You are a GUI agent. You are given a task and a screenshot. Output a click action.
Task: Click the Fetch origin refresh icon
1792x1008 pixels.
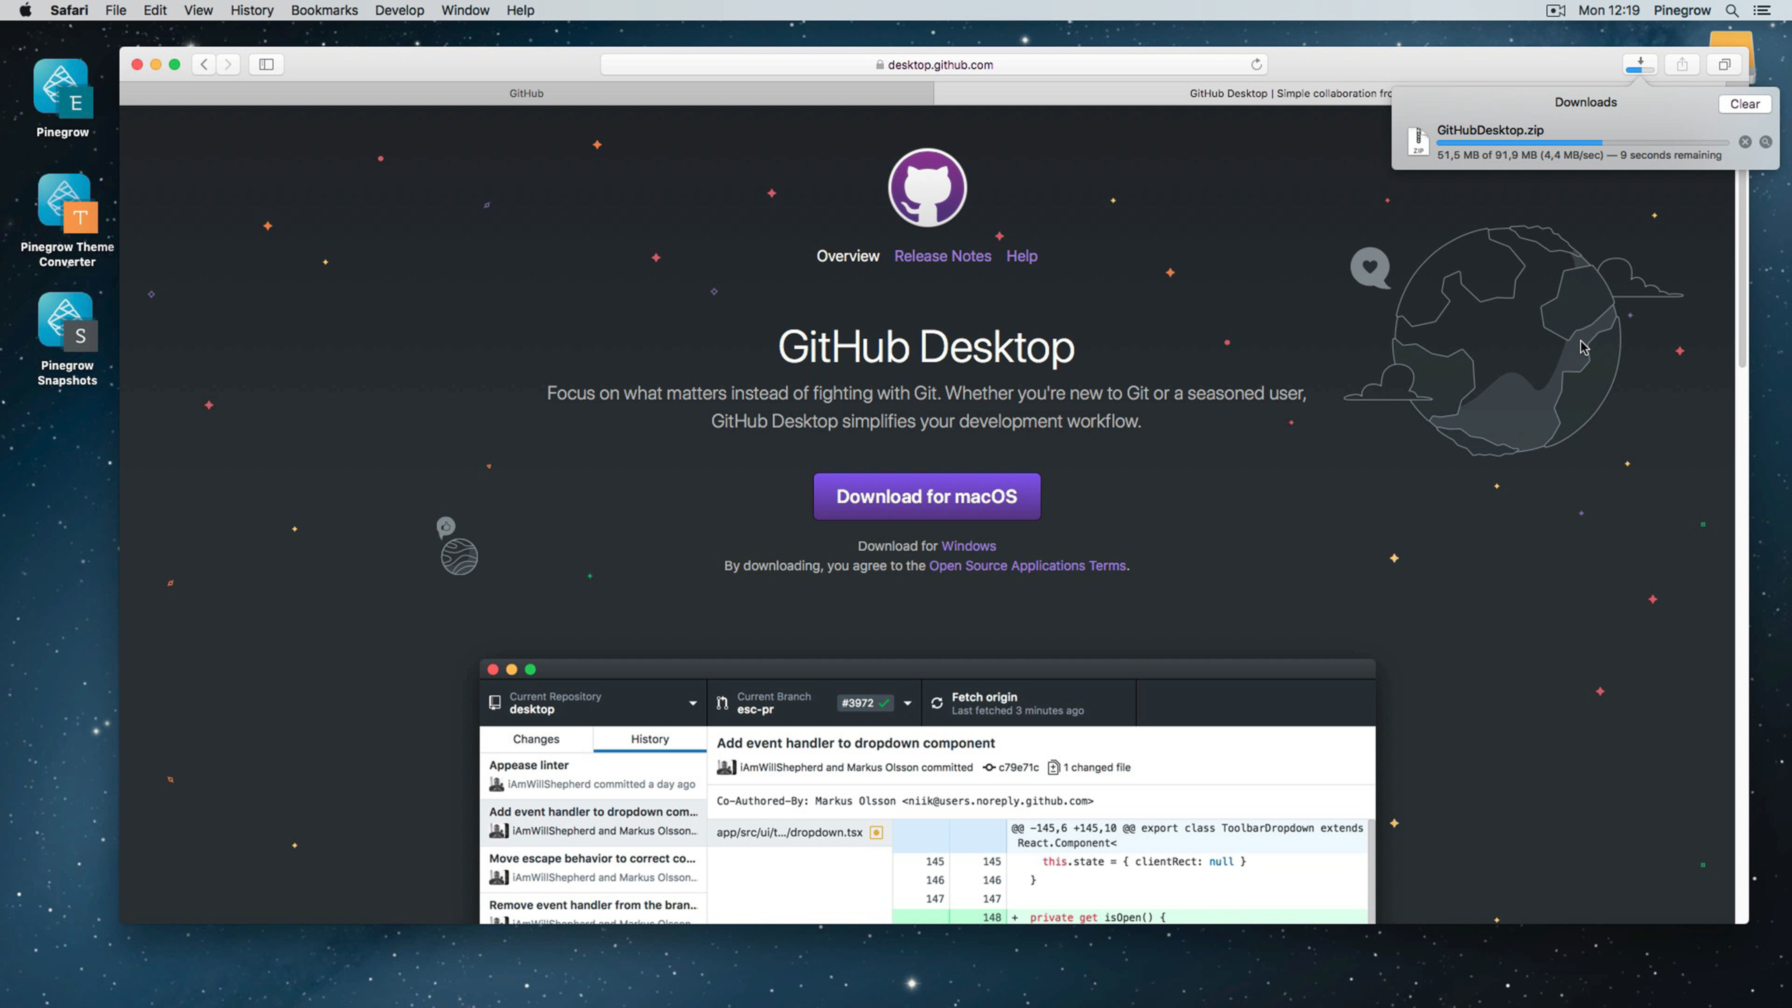coord(937,703)
